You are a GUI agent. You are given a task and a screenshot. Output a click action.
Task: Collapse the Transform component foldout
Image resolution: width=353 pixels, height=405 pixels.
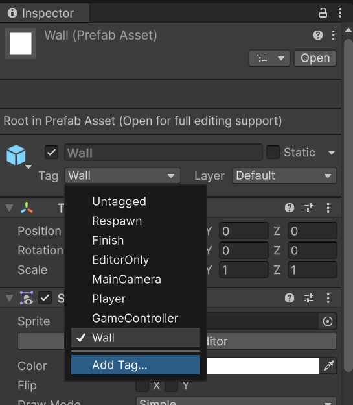pyautogui.click(x=10, y=208)
